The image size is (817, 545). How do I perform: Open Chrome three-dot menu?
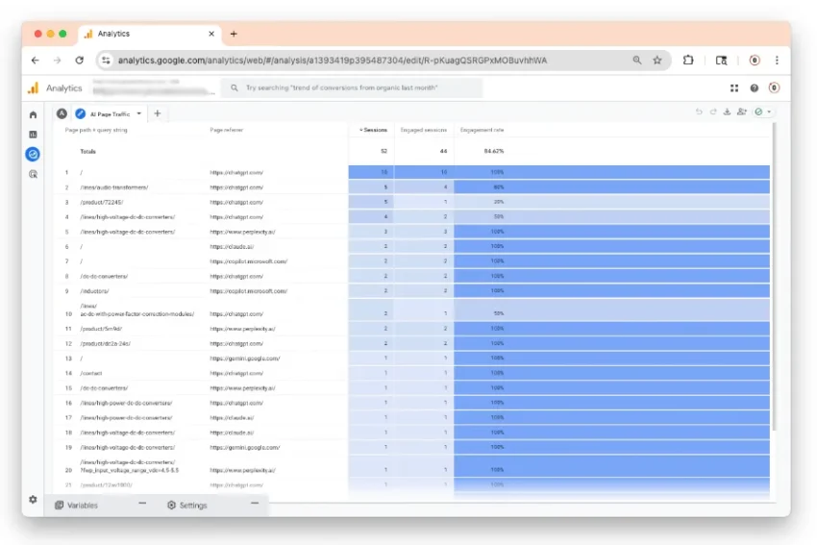point(777,61)
